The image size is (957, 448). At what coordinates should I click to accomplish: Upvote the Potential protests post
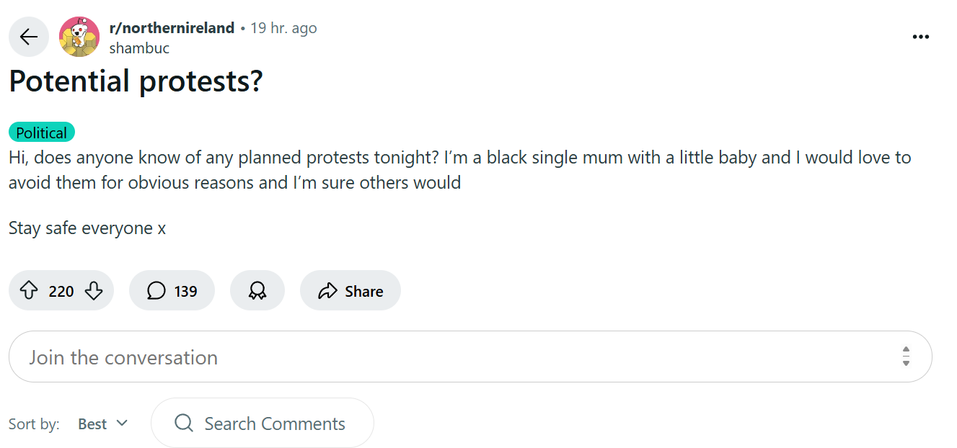pyautogui.click(x=28, y=291)
